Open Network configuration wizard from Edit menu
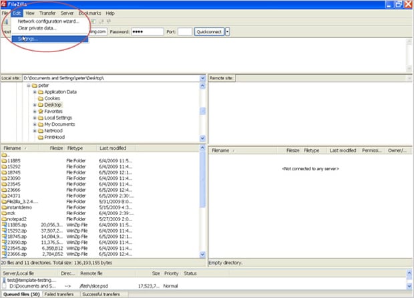The image size is (414, 298). point(47,21)
